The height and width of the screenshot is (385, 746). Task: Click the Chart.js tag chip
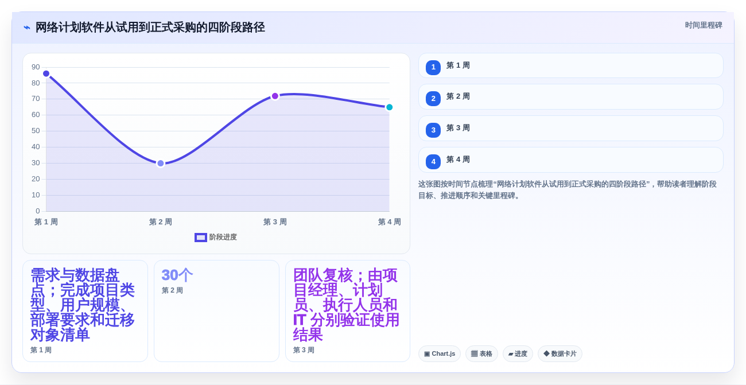(x=440, y=353)
